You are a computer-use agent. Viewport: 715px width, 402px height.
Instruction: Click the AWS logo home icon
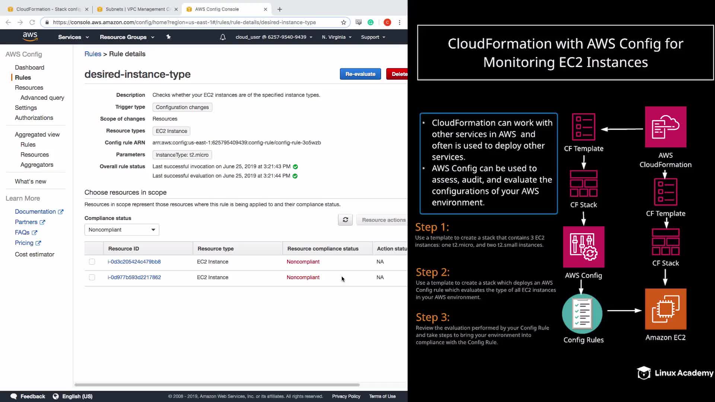coord(30,36)
